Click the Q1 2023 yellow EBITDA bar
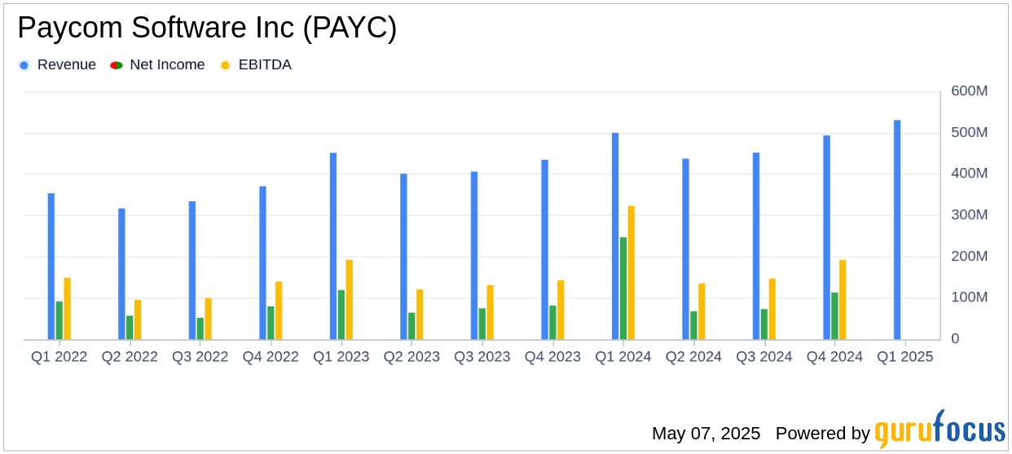The height and width of the screenshot is (454, 1012). (350, 300)
